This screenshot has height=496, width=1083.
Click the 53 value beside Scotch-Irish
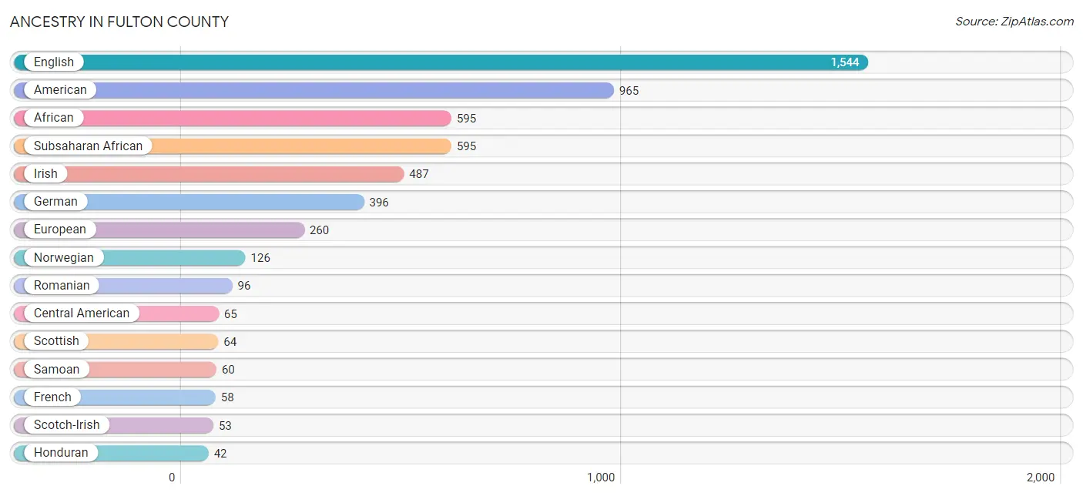(225, 426)
